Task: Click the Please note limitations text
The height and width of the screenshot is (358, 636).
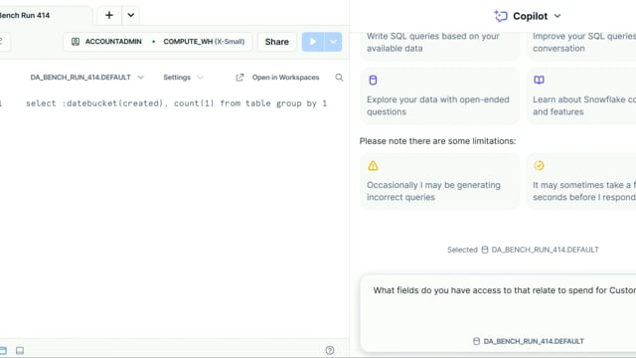Action: click(437, 141)
